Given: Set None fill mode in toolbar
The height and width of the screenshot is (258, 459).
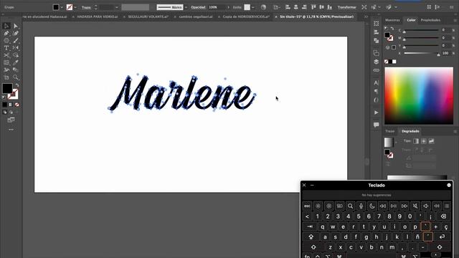Looking at the screenshot, I should point(17,105).
